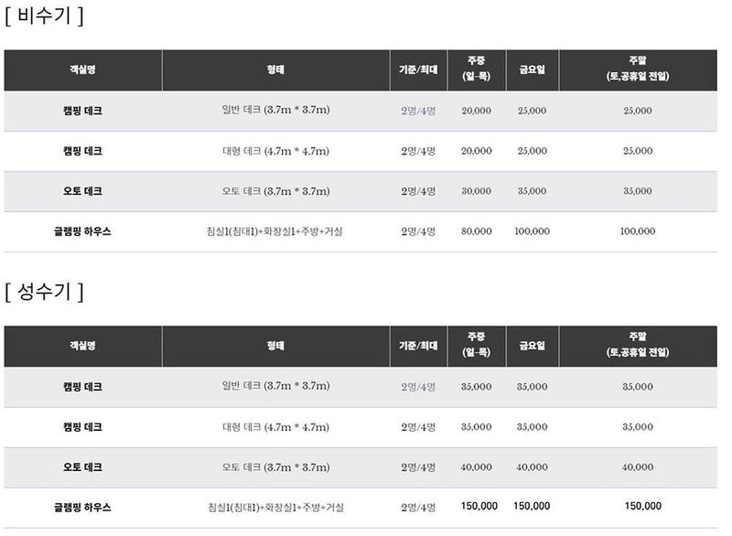732x536 pixels.
Task: Click 40,000 Friday price in 성수기 table
Action: tap(532, 466)
